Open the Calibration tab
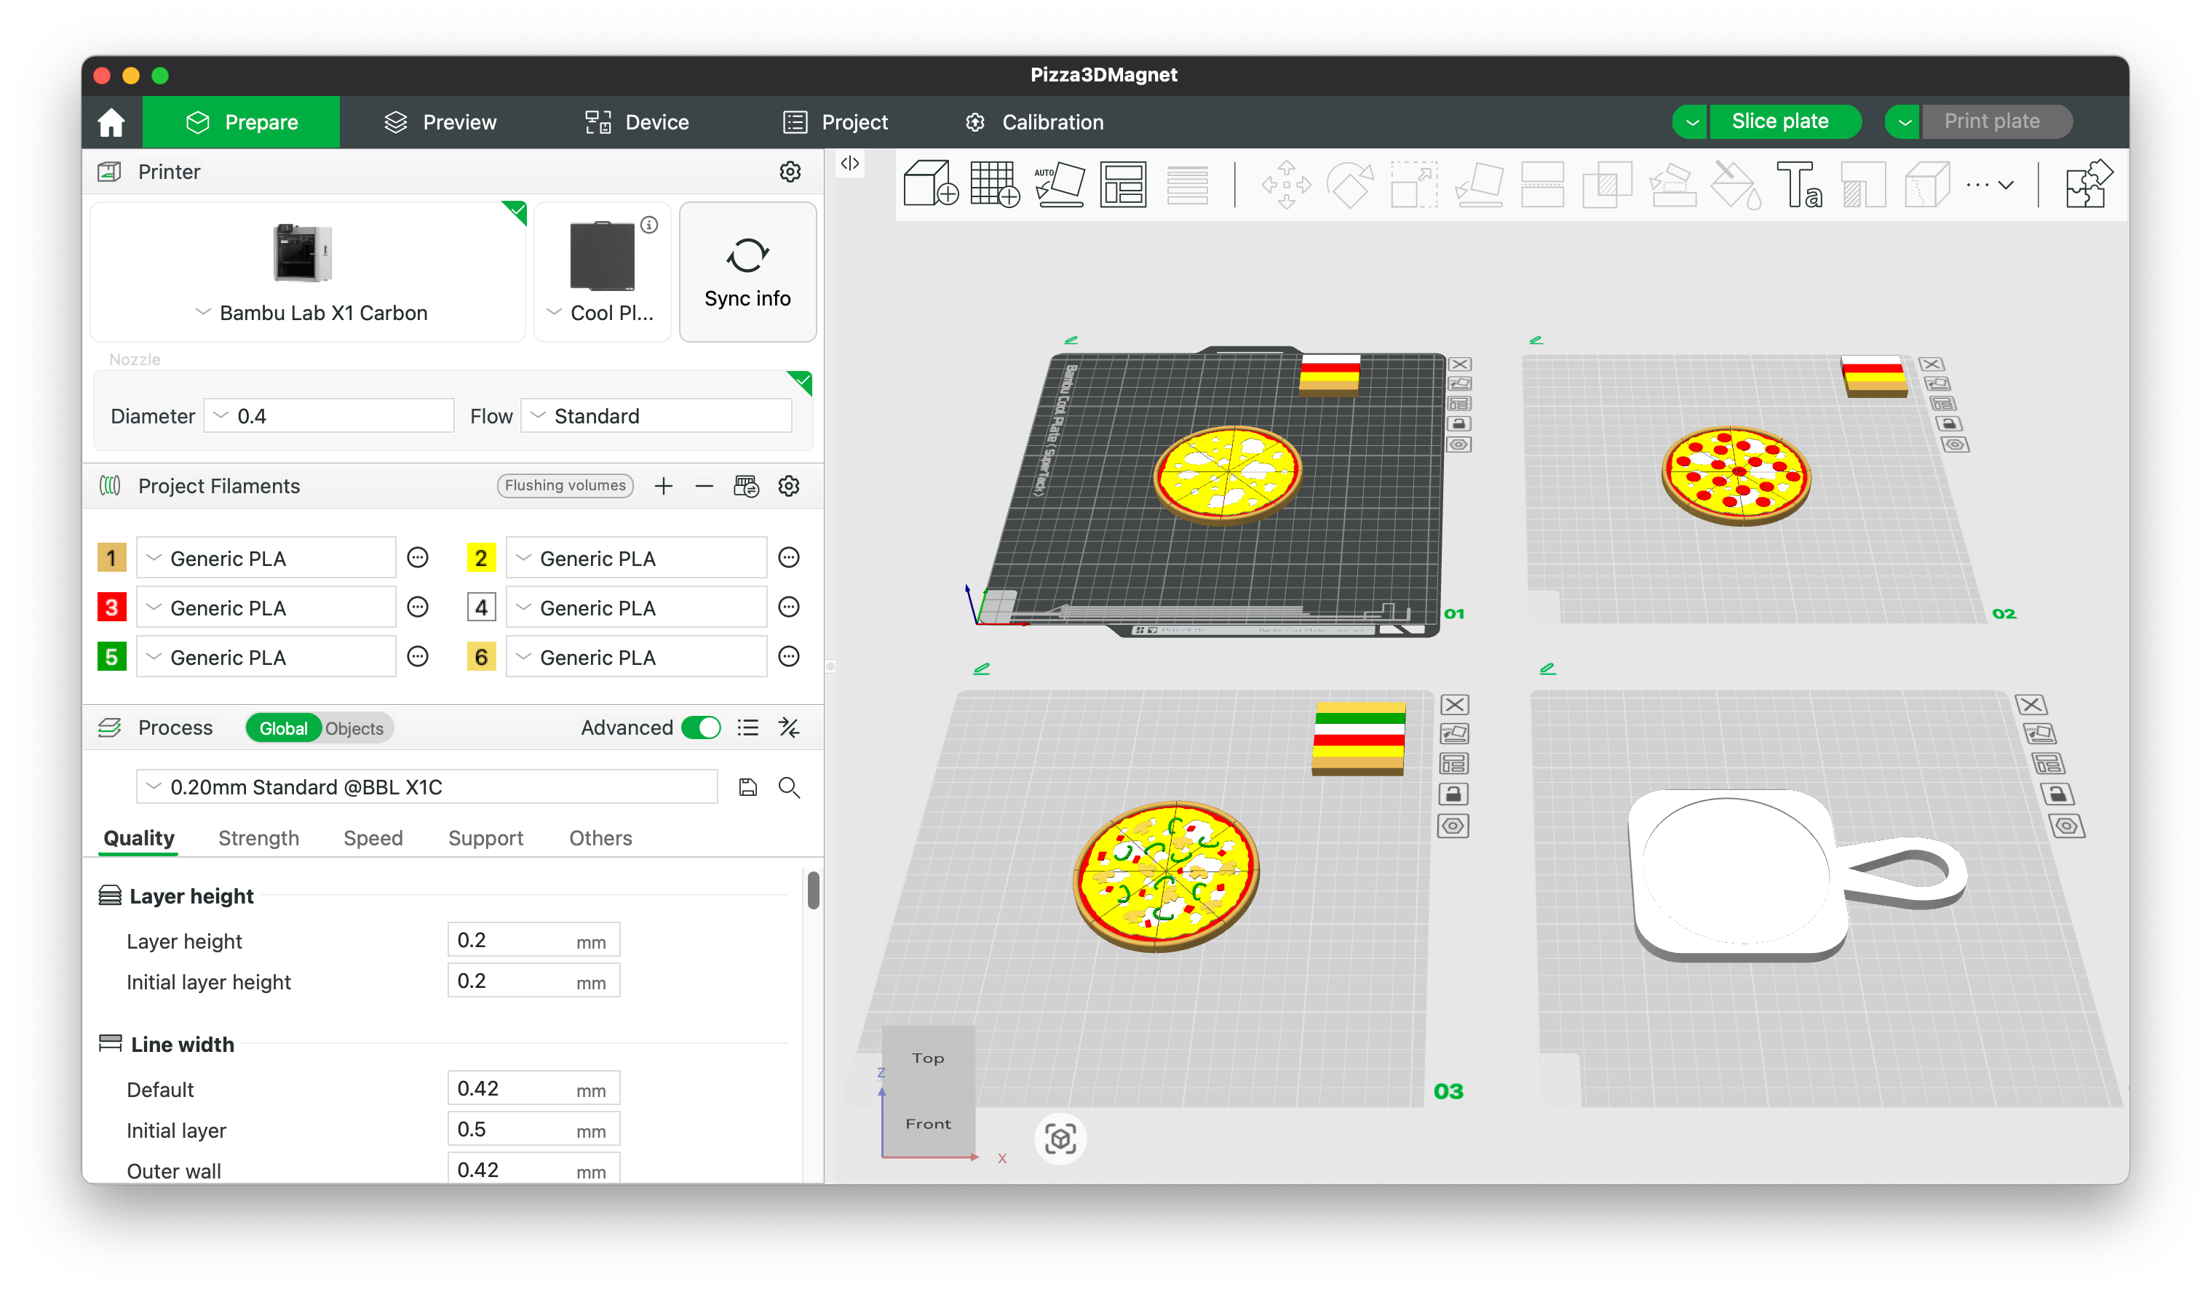 (1033, 122)
